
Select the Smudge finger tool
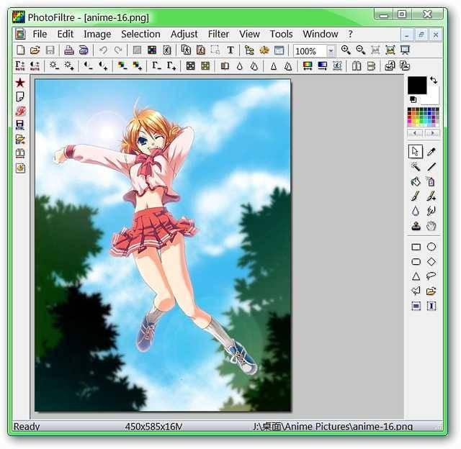(431, 211)
